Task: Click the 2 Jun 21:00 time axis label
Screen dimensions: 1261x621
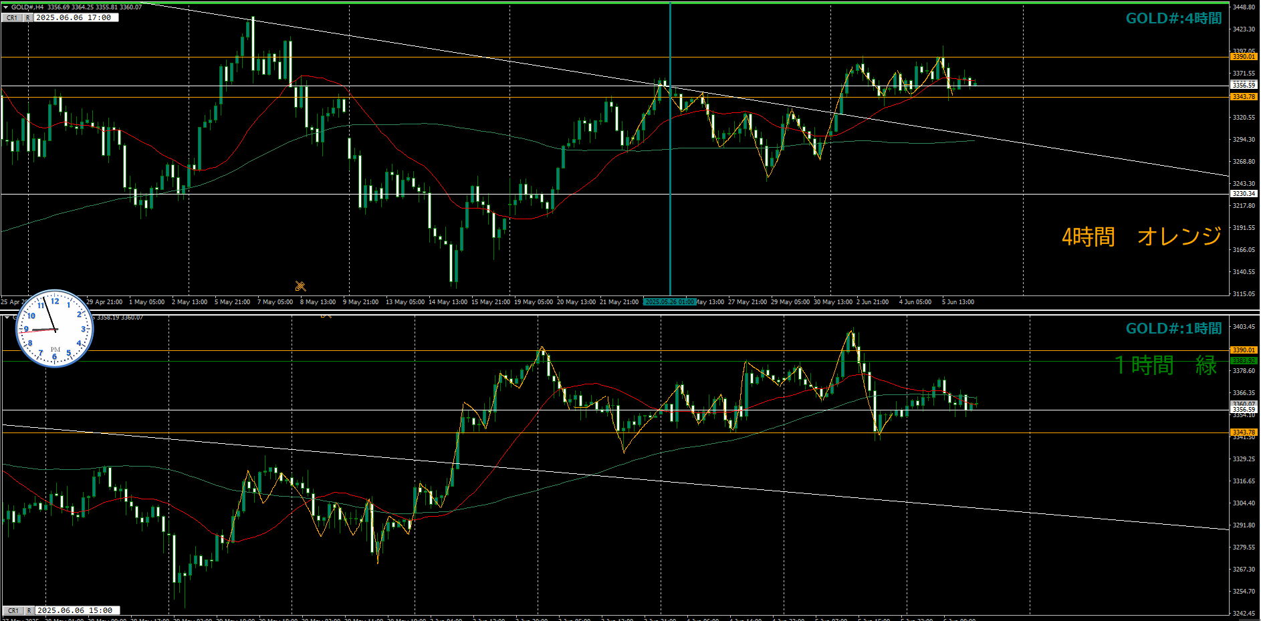Action: (x=873, y=302)
